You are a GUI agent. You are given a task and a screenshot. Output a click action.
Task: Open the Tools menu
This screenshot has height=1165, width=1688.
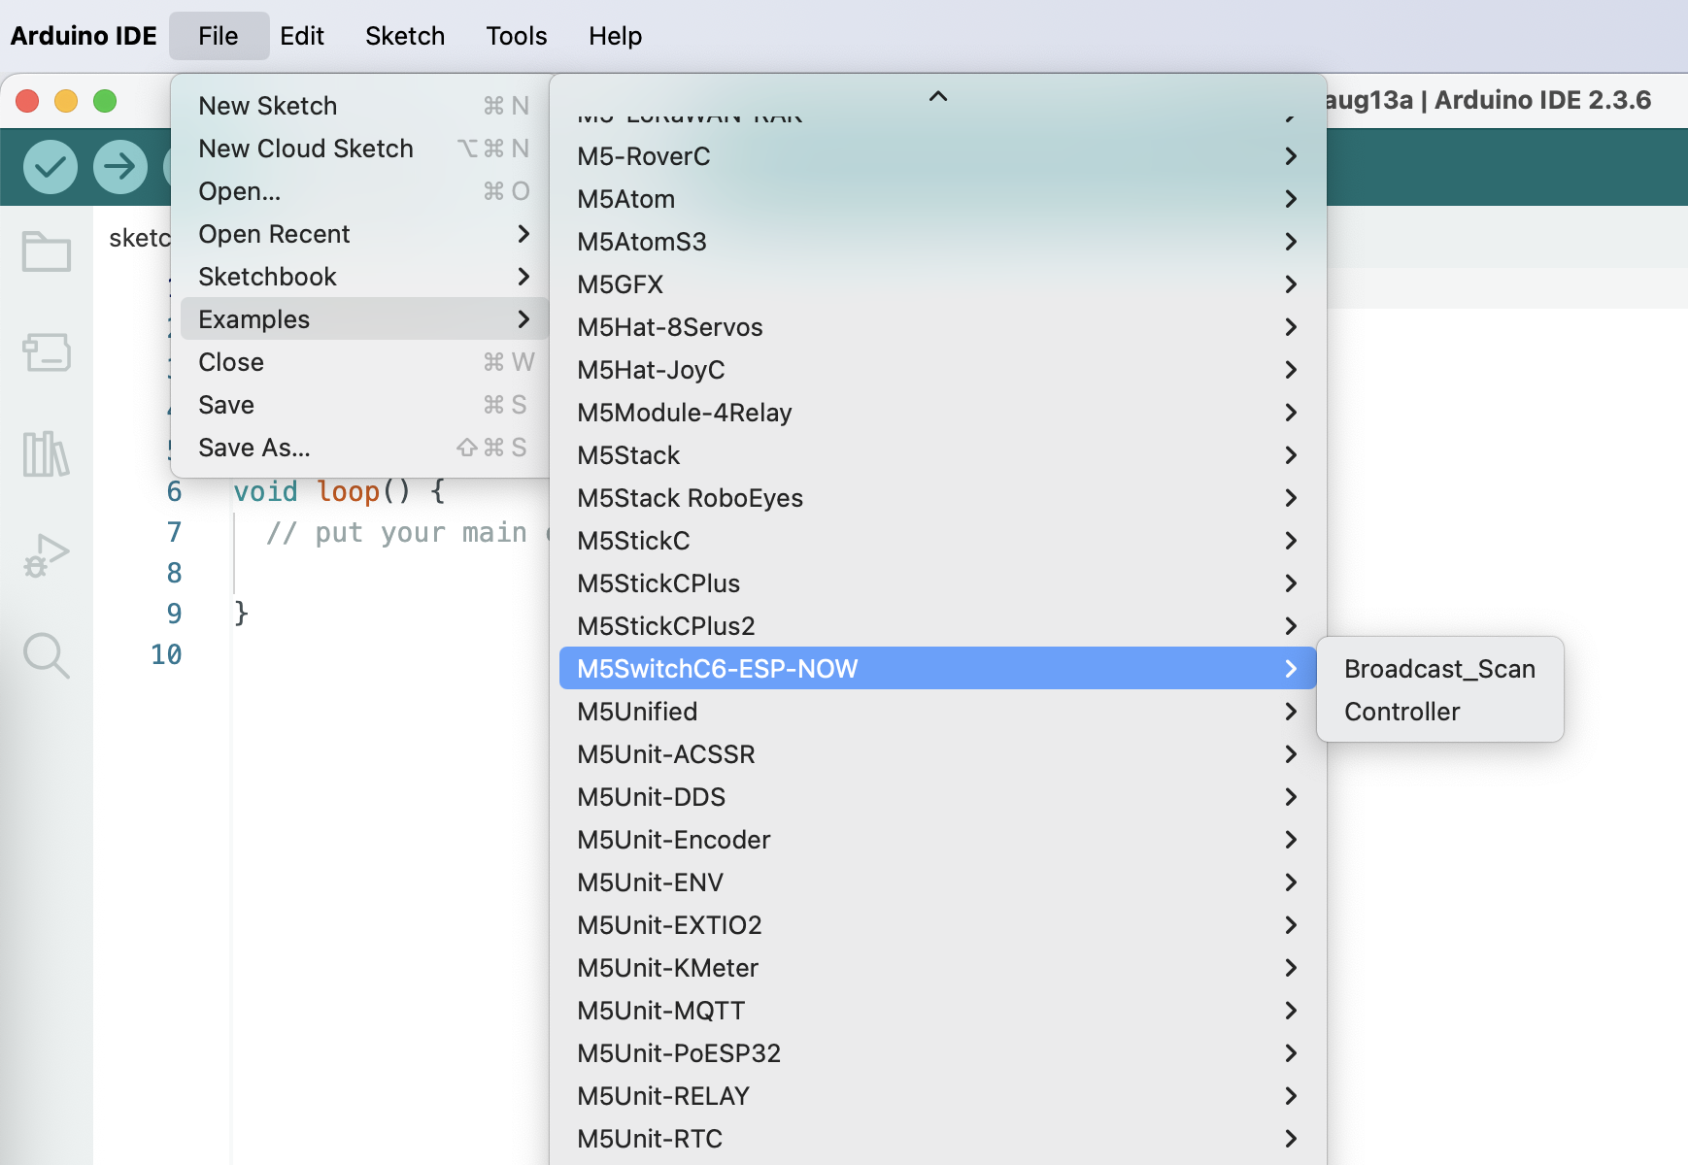[517, 36]
